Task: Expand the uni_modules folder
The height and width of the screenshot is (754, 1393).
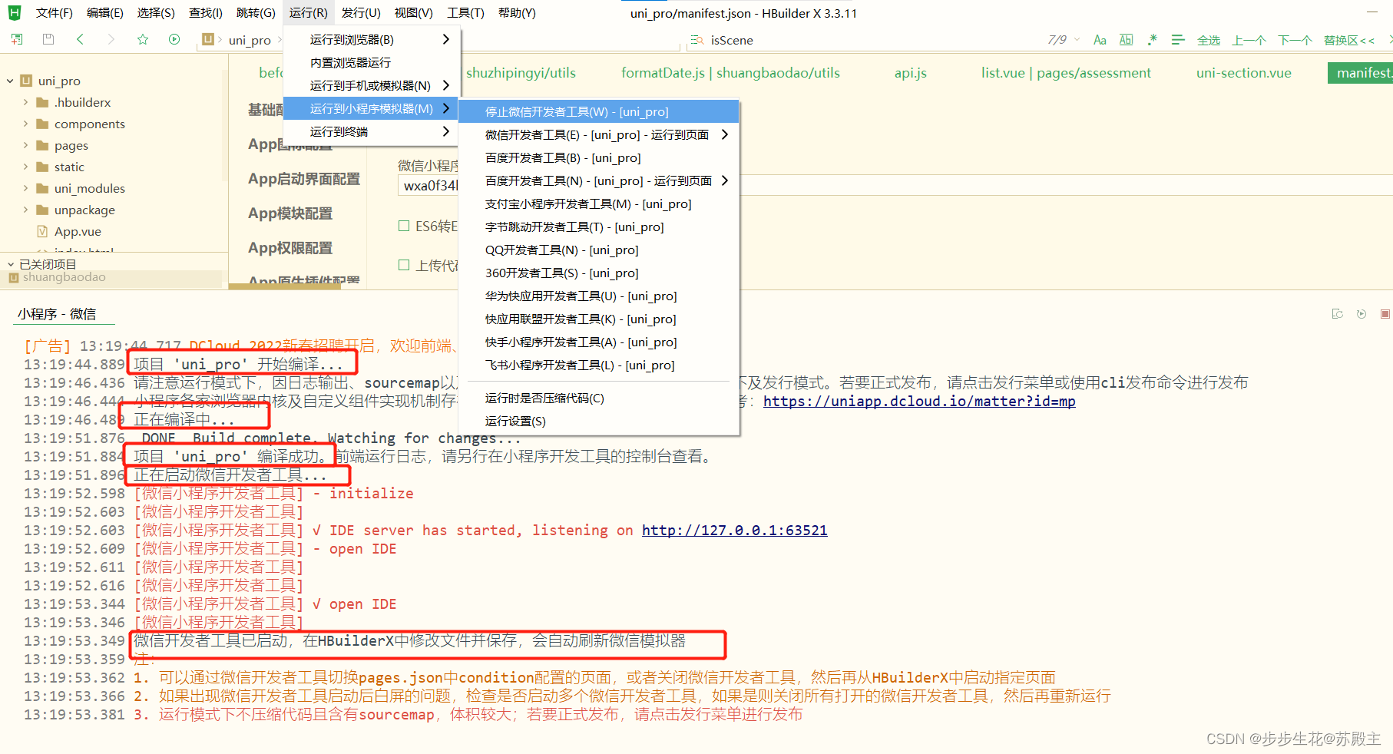Action: tap(25, 188)
